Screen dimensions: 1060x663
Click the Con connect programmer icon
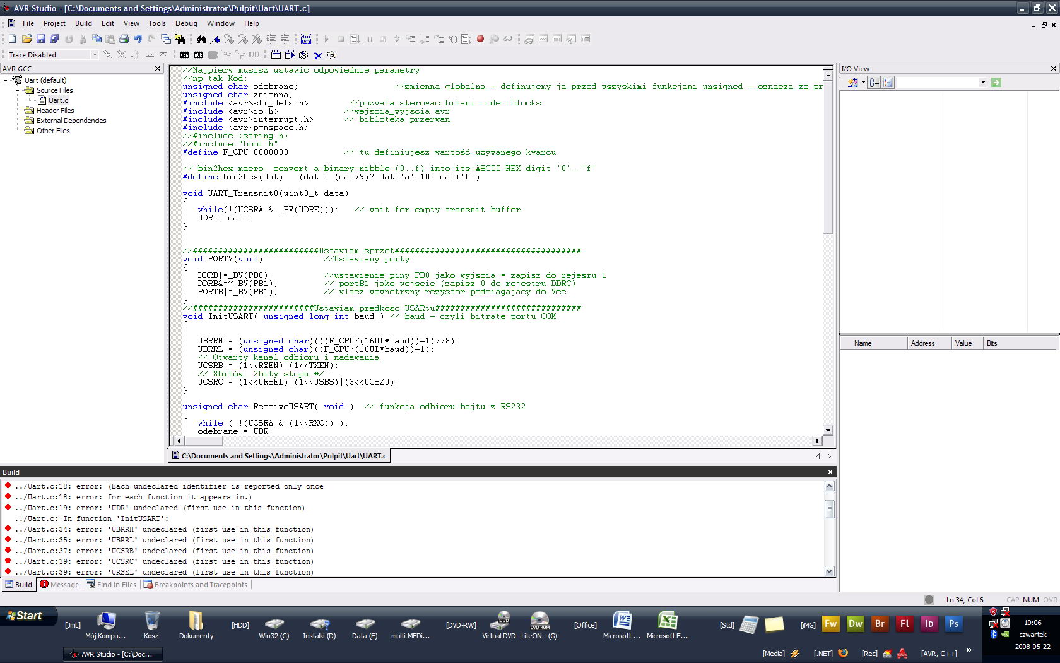(x=184, y=55)
